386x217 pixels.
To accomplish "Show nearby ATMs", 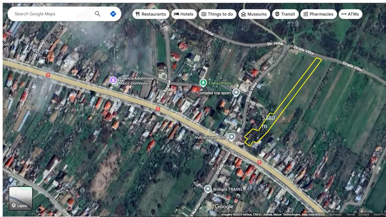I will tap(350, 14).
